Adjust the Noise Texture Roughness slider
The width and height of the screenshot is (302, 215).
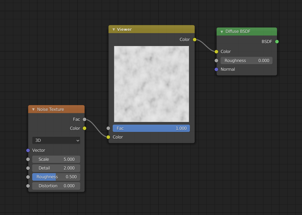pos(56,177)
